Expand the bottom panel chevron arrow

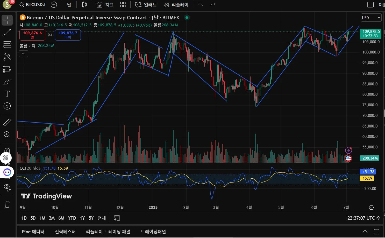tap(365, 231)
